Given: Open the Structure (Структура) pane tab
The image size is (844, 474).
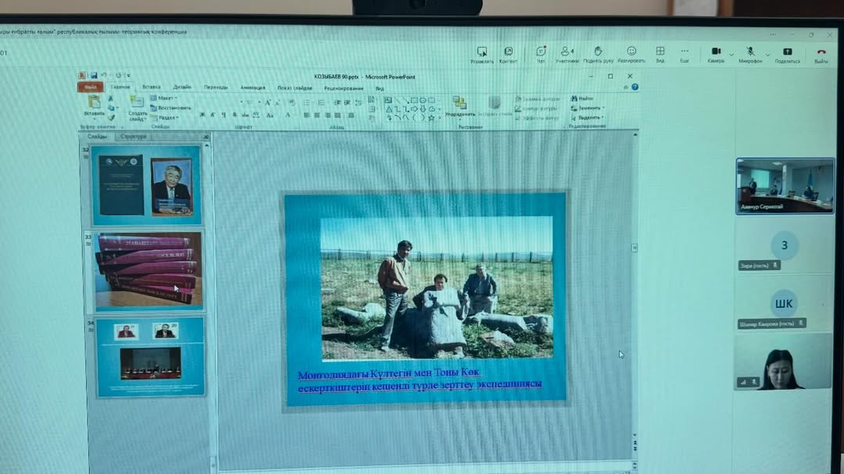Looking at the screenshot, I should [134, 137].
